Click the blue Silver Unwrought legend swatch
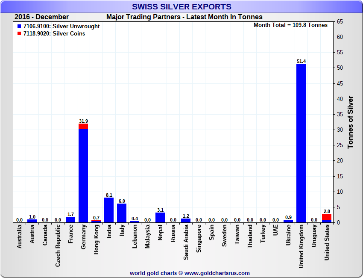Image resolution: width=363 pixels, height=278 pixels. click(x=19, y=27)
